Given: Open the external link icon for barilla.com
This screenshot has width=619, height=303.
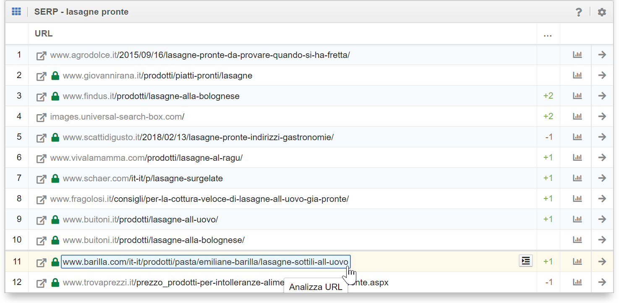Looking at the screenshot, I should [41, 262].
